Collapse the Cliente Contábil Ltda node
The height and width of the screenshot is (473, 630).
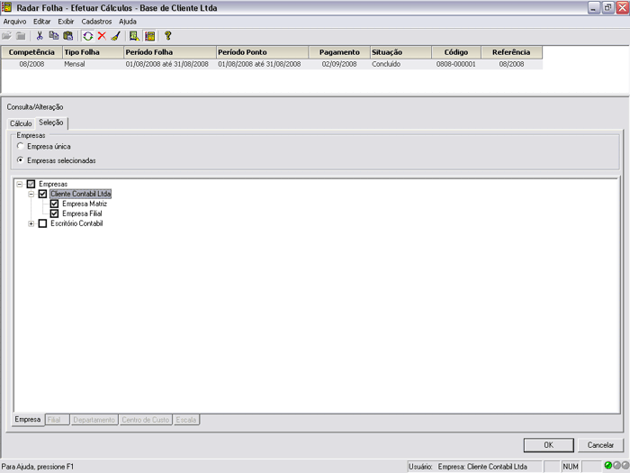pos(31,194)
